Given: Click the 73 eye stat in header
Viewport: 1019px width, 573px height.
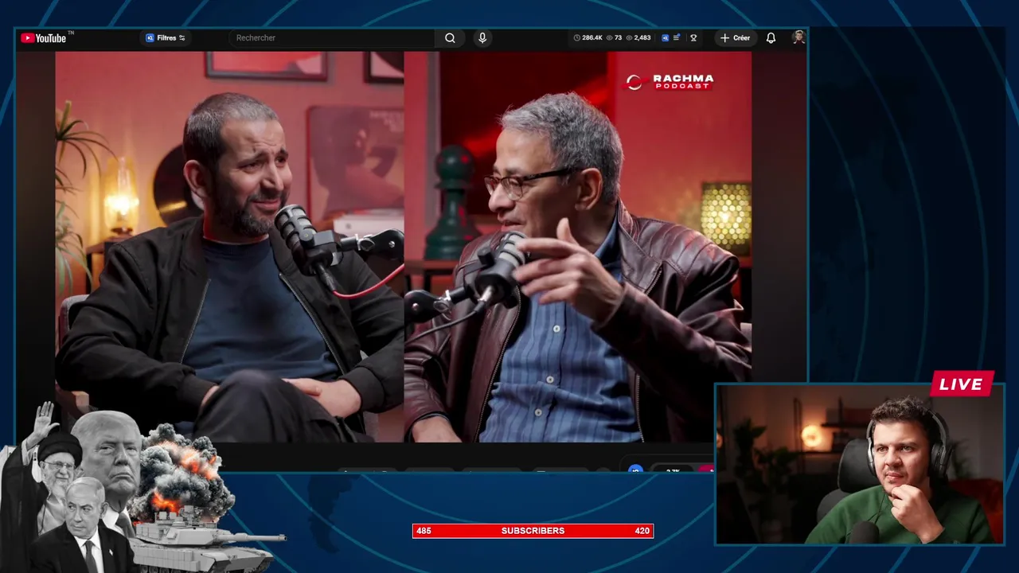Looking at the screenshot, I should pyautogui.click(x=614, y=37).
